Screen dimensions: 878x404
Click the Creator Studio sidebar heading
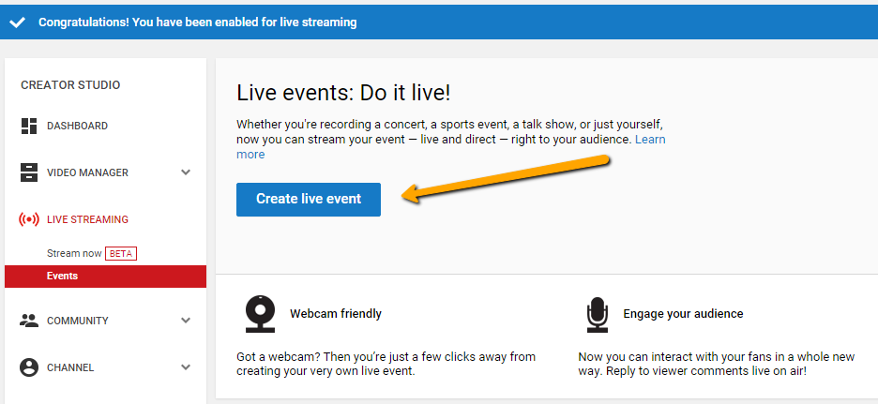(x=70, y=85)
